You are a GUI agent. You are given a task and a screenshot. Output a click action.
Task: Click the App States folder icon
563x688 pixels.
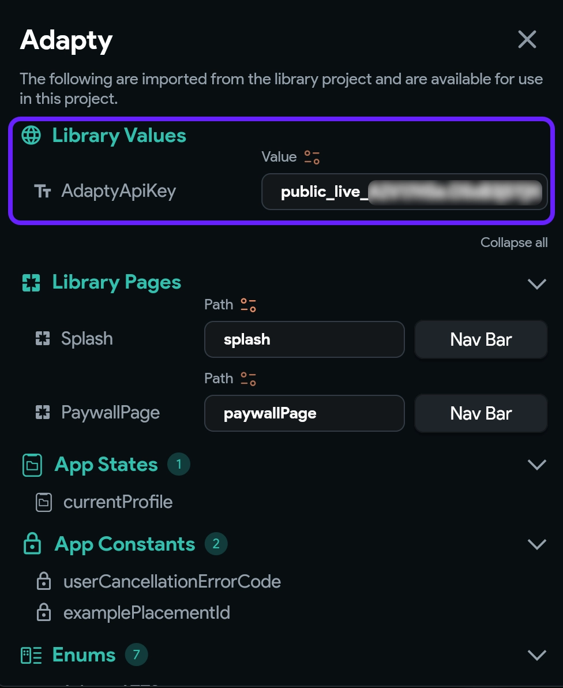[x=32, y=465]
